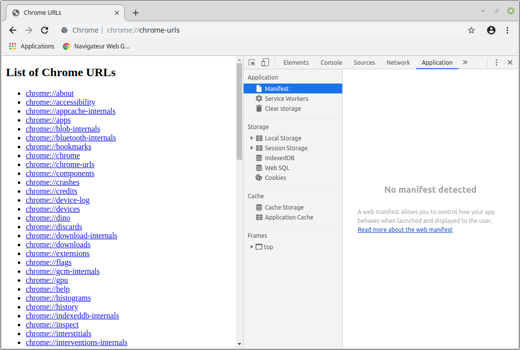Click the inspect element picker icon
Viewport: 520px width, 350px height.
(x=252, y=63)
